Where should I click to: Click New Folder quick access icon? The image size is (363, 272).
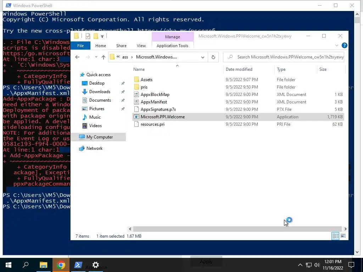(x=96, y=36)
